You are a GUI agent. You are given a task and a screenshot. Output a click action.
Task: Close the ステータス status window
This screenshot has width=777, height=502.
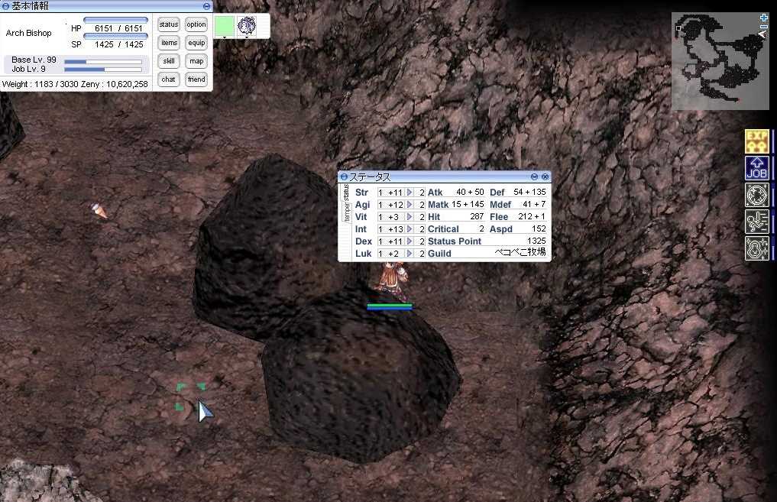click(x=545, y=177)
